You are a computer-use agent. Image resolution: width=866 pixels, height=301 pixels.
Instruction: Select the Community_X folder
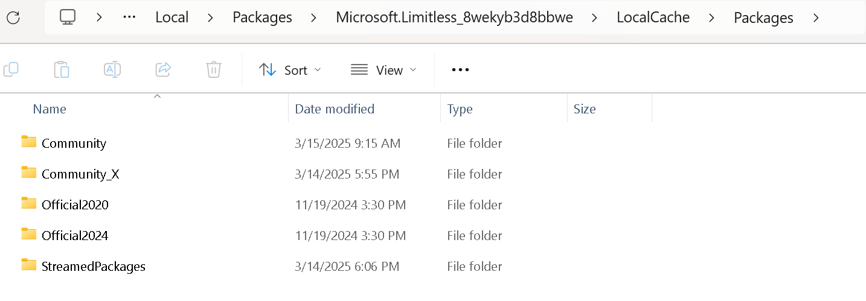pos(80,174)
